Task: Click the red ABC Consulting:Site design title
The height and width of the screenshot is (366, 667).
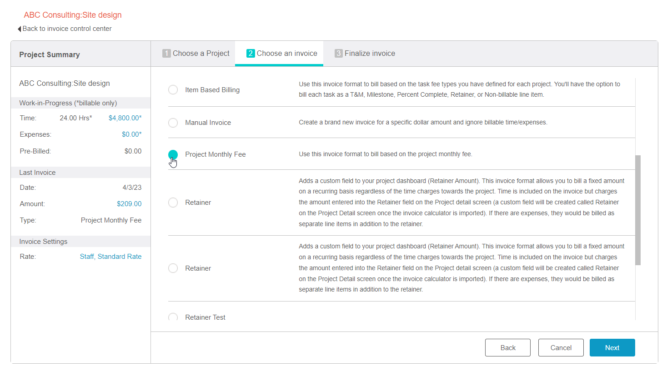Action: pyautogui.click(x=73, y=15)
